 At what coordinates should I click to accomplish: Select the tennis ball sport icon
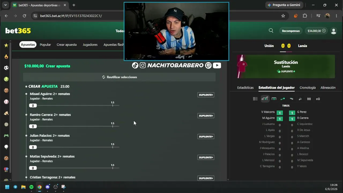(6, 79)
